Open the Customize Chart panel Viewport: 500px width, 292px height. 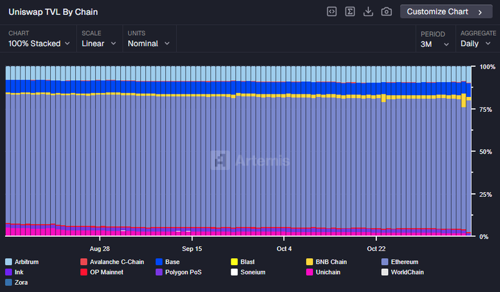[446, 12]
